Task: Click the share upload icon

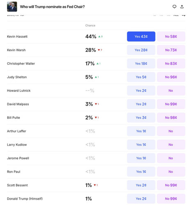Action: [182, 7]
